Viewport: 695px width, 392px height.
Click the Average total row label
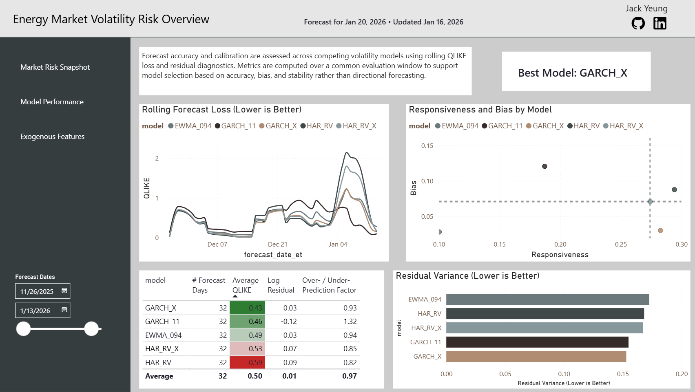159,376
